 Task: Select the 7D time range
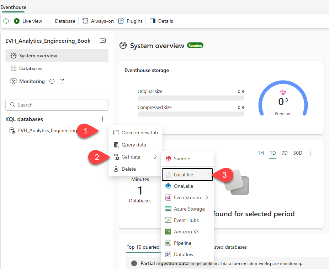tap(284, 153)
